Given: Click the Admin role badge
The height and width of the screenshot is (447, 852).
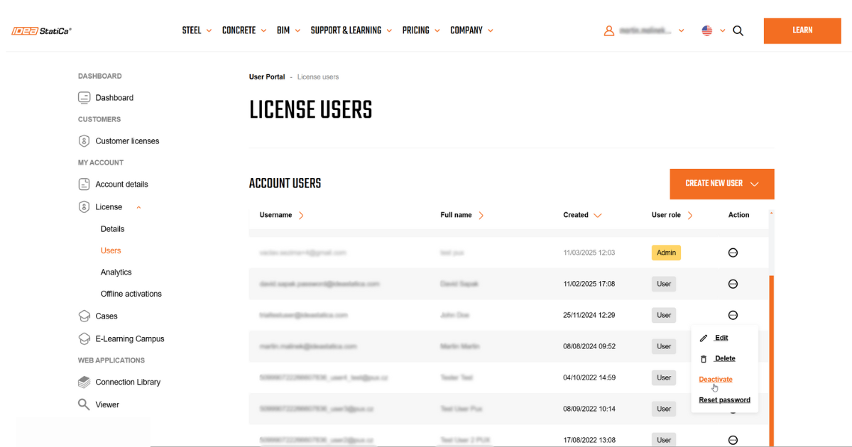Looking at the screenshot, I should (666, 253).
